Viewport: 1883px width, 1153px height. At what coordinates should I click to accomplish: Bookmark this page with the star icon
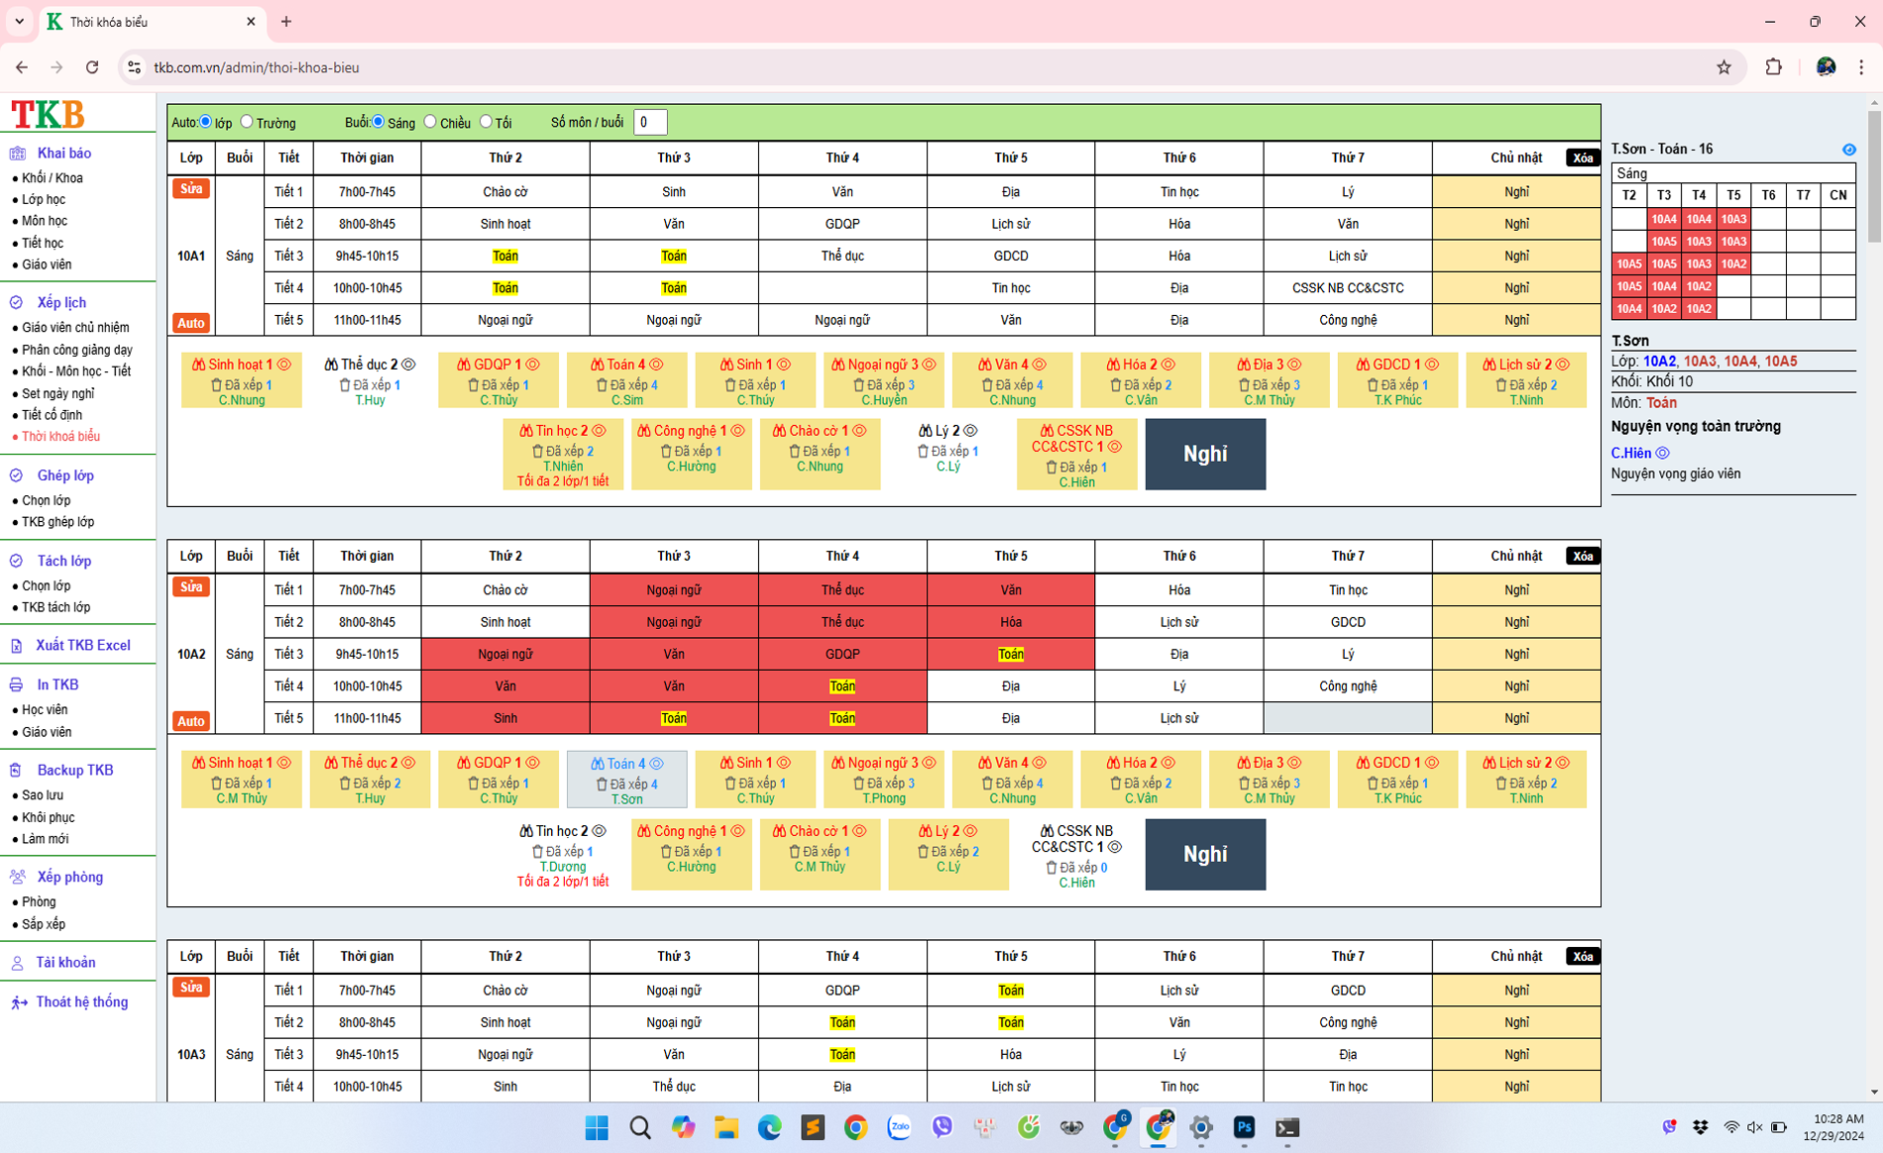point(1723,67)
